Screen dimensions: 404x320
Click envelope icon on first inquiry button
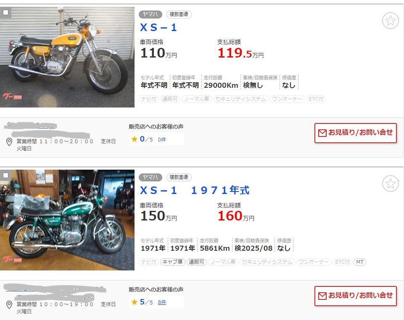click(322, 133)
